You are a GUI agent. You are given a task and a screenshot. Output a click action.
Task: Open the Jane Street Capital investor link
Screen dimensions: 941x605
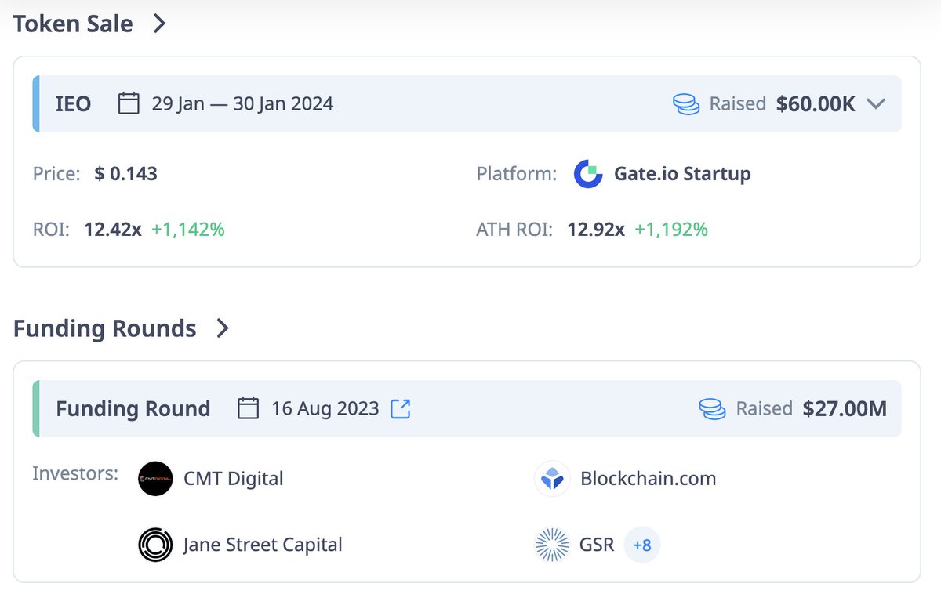pos(263,544)
